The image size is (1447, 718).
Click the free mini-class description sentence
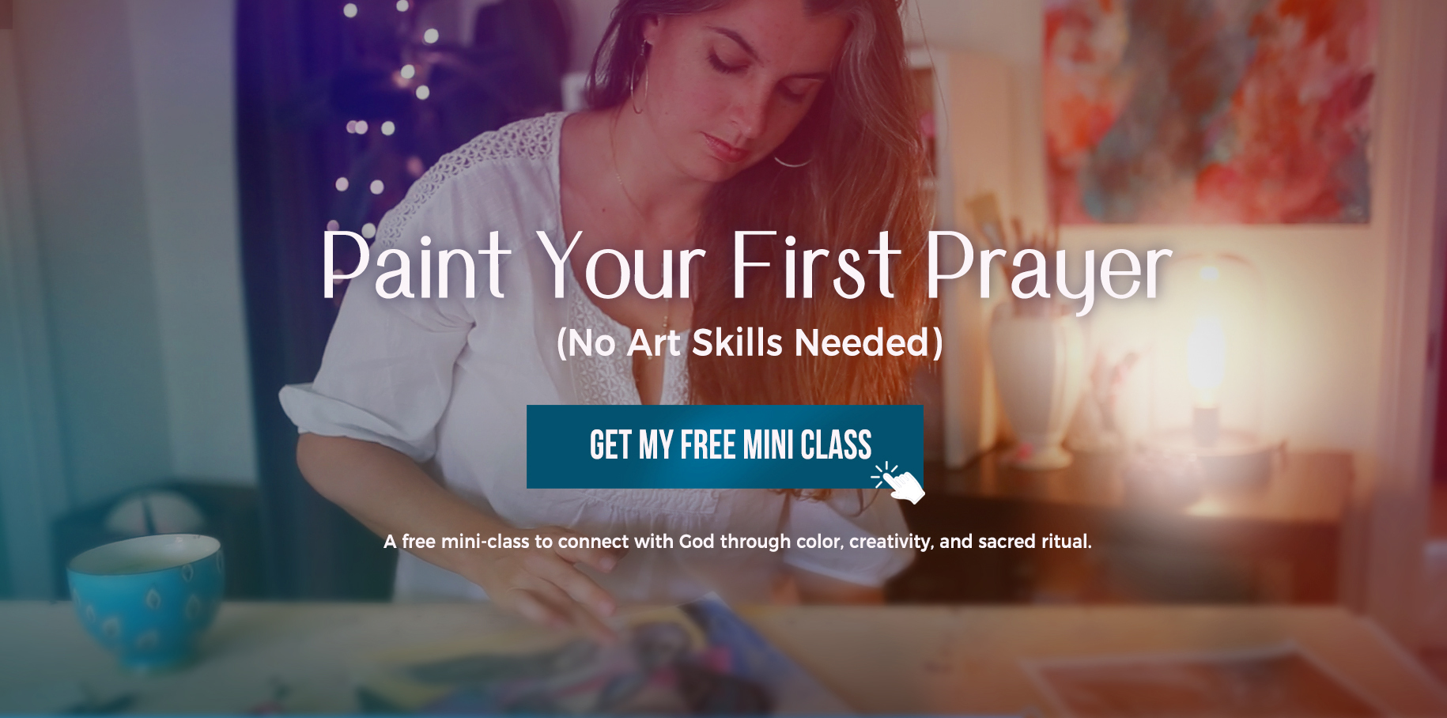pyautogui.click(x=737, y=542)
